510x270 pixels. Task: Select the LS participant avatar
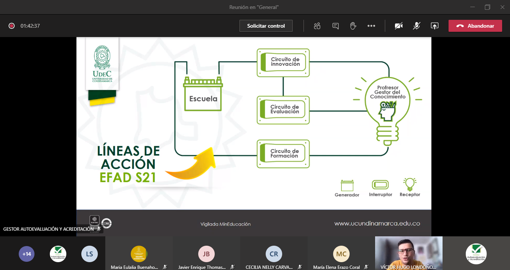pyautogui.click(x=90, y=254)
